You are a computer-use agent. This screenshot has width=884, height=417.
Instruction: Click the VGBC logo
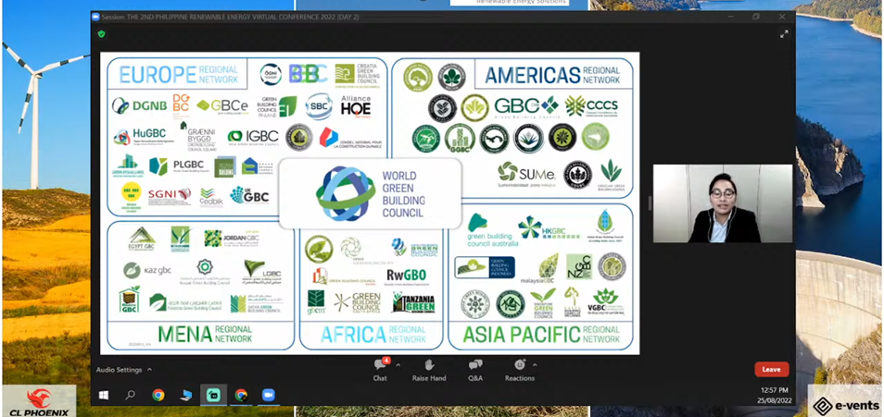point(608,302)
